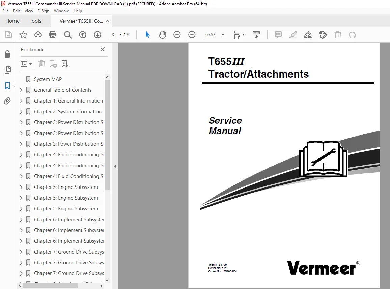Screen dimensions: 390x289
Task: Delete selected bookmark trash icon
Action: click(x=41, y=64)
